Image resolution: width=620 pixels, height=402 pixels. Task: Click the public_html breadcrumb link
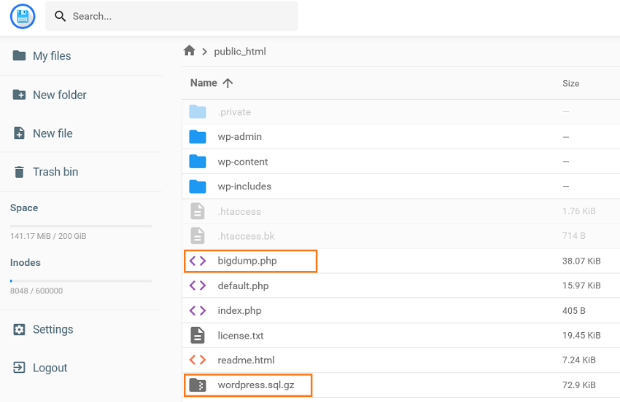pyautogui.click(x=240, y=52)
